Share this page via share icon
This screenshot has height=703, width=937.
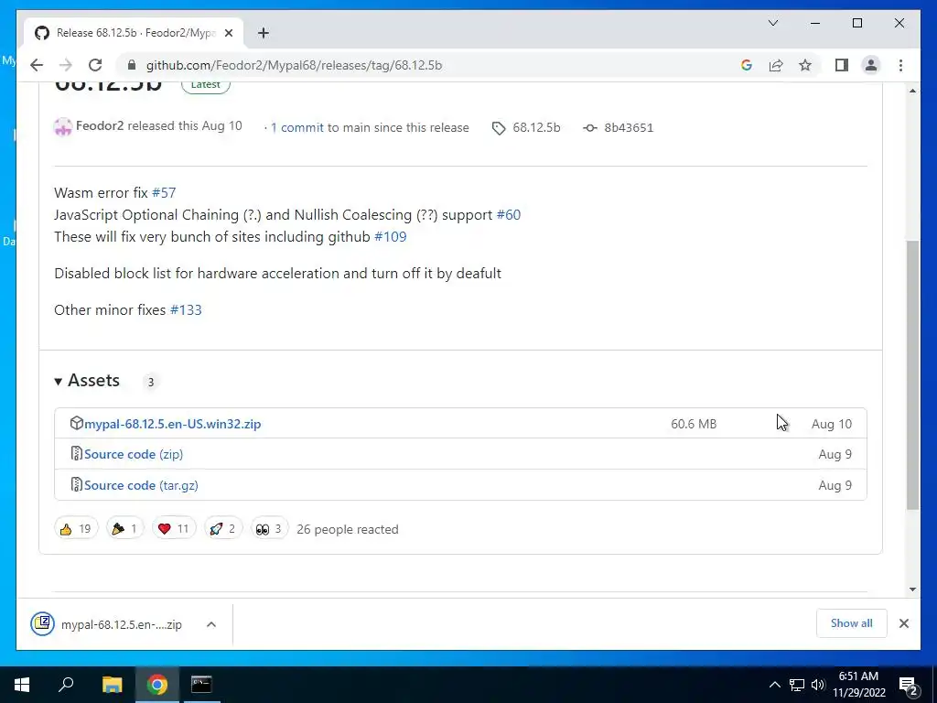pos(776,65)
